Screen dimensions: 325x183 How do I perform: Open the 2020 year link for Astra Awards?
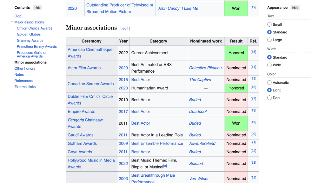coord(123,68)
